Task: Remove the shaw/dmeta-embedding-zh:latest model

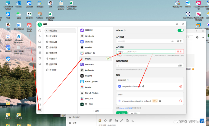Action: tap(181, 101)
